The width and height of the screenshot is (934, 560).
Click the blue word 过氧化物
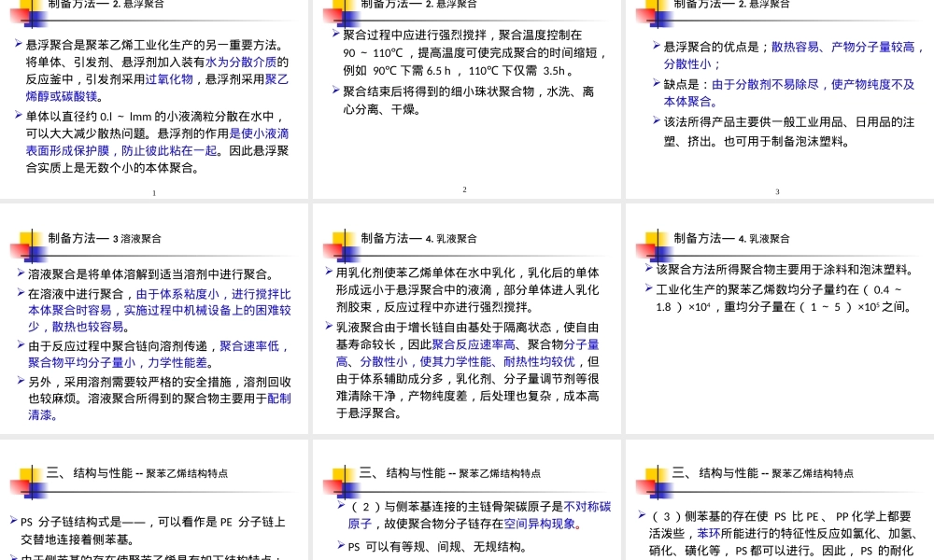pyautogui.click(x=169, y=79)
